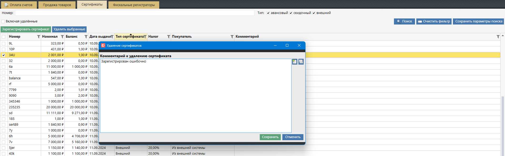
Task: Click the filter icon in Комментарий column
Action: [x=498, y=37]
